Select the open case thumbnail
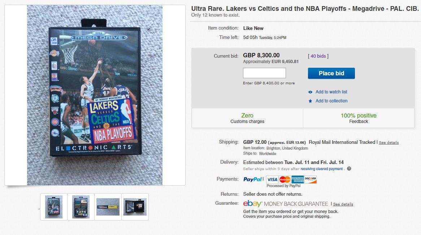The height and width of the screenshot is (235, 421). pos(135,207)
